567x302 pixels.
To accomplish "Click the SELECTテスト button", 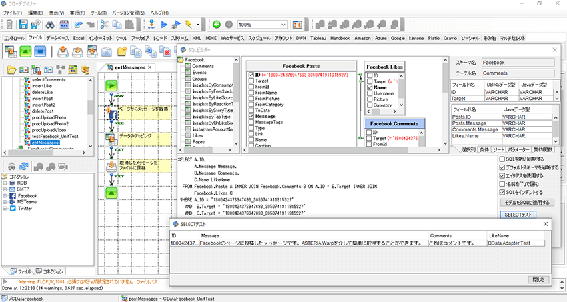I will pos(518,215).
